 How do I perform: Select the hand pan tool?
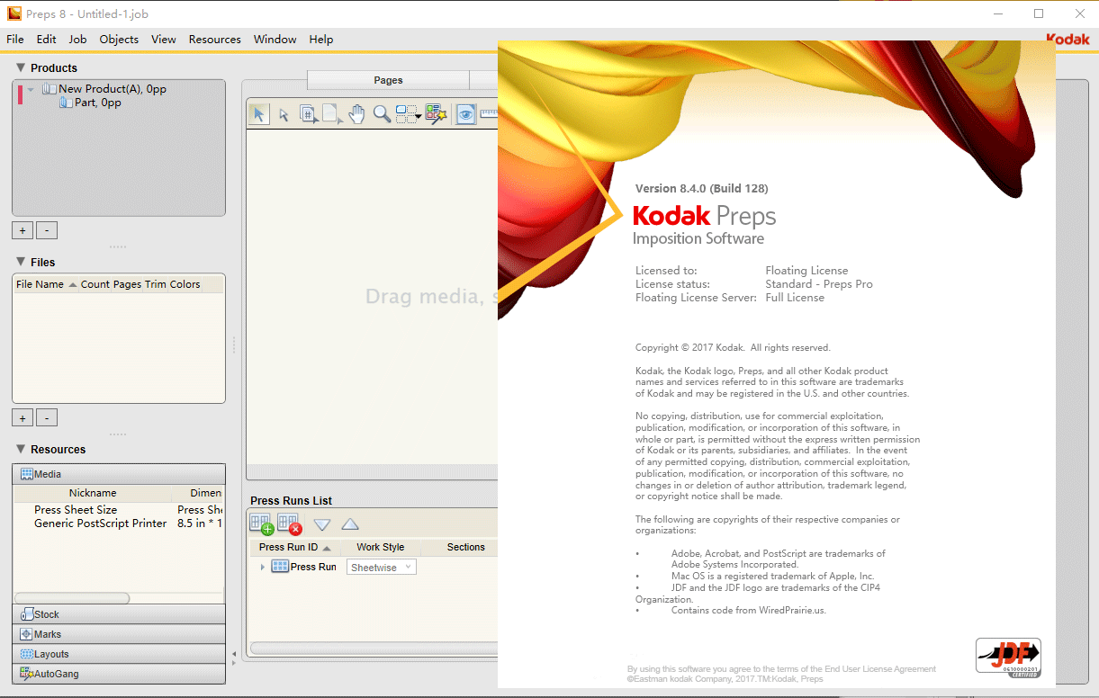357,114
